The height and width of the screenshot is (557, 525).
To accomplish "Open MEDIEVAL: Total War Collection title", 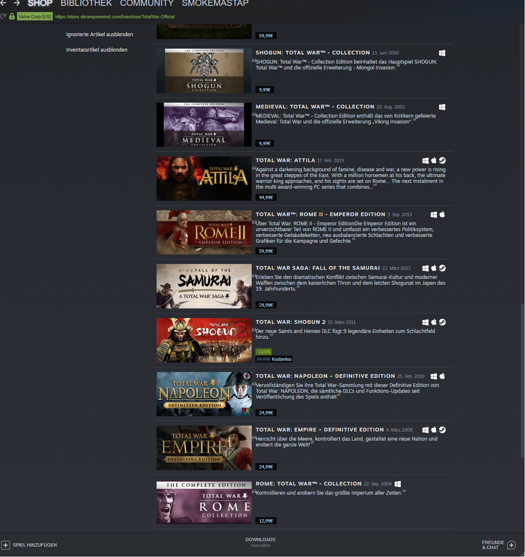I will (315, 107).
